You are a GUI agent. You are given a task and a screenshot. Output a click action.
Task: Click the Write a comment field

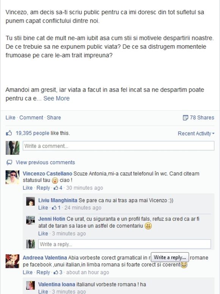point(118,146)
